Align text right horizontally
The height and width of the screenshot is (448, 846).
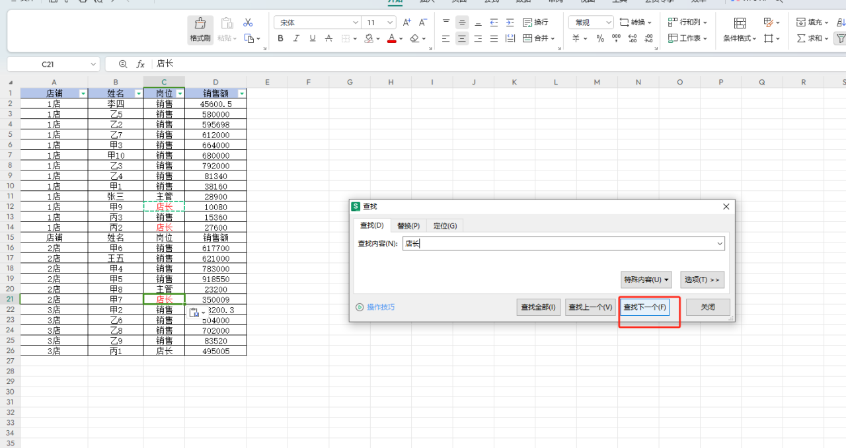[478, 38]
